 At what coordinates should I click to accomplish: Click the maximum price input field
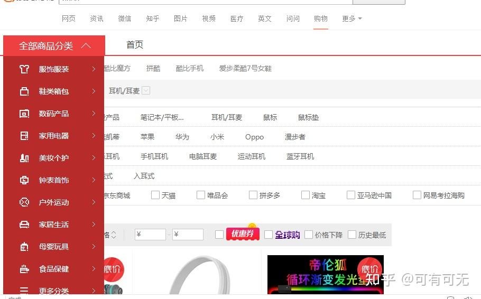tap(188, 235)
